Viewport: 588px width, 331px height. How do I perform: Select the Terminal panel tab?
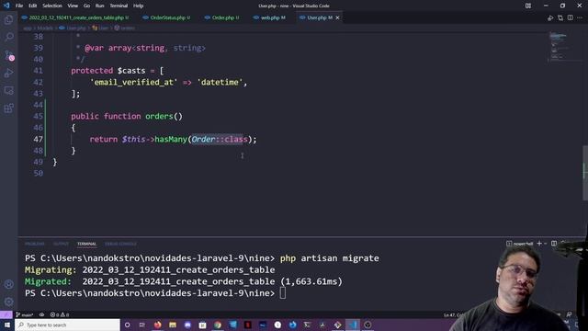click(x=86, y=244)
